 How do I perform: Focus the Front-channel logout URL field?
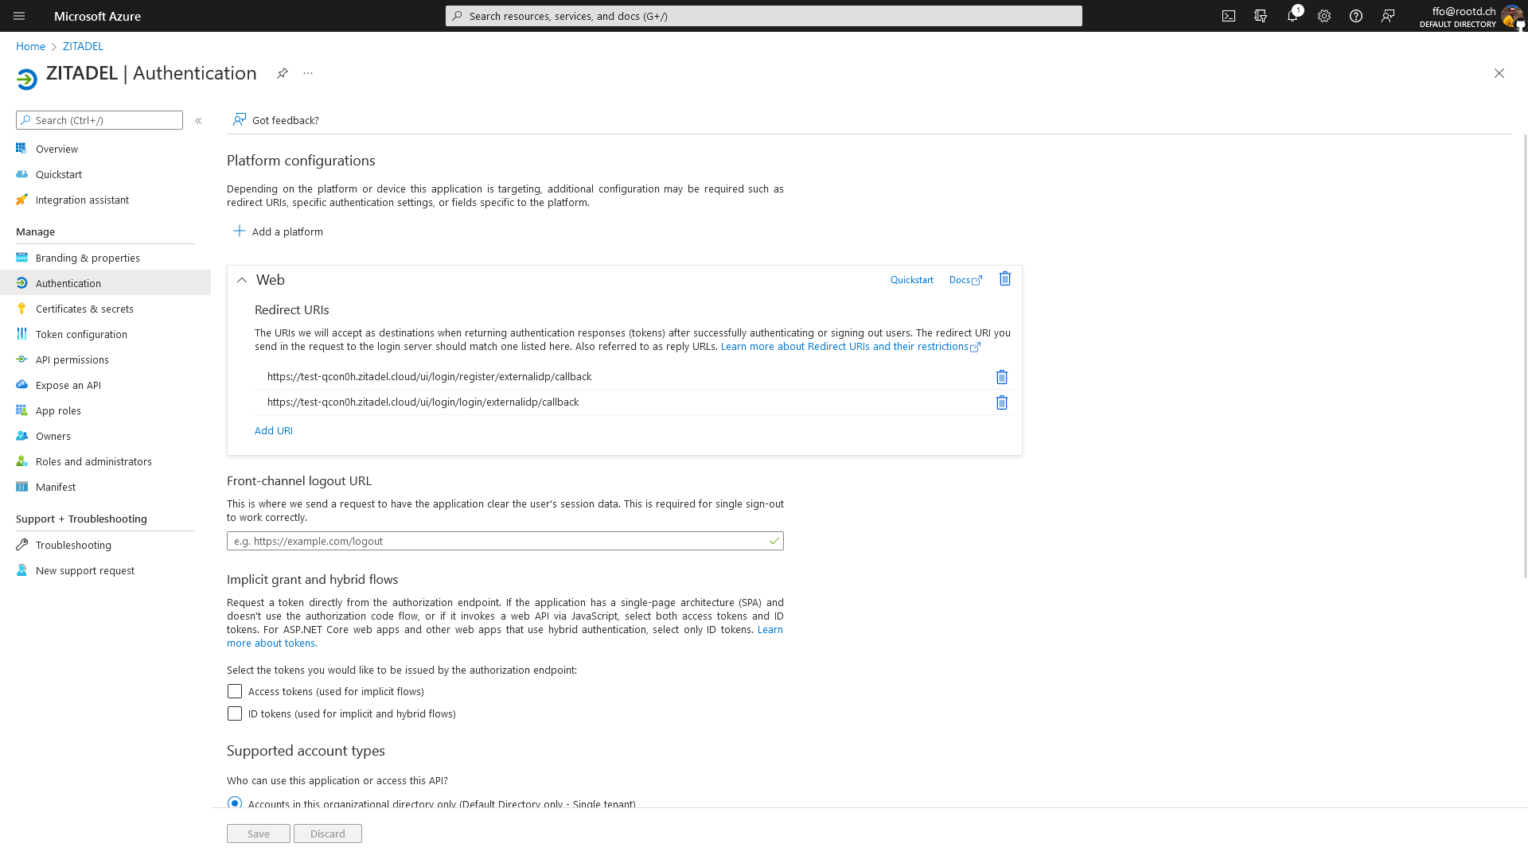505,541
